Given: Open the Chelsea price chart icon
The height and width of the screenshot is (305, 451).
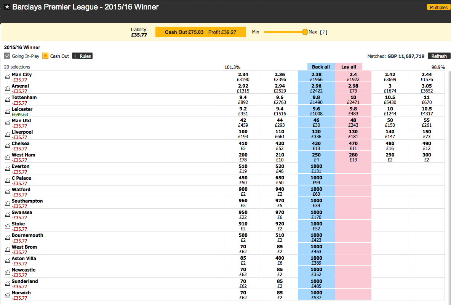Looking at the screenshot, I should [7, 146].
